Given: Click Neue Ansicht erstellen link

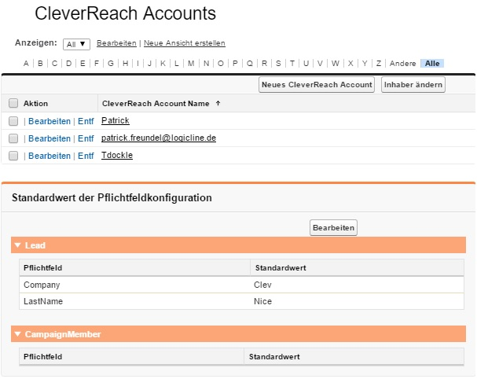Looking at the screenshot, I should pyautogui.click(x=185, y=43).
